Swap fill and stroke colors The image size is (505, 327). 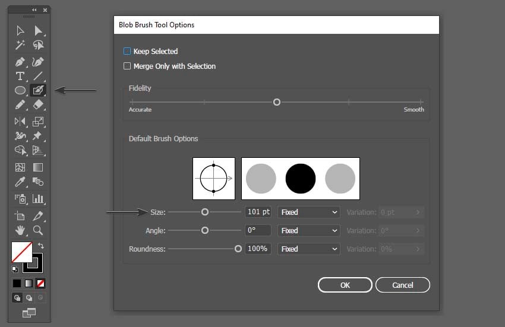[41, 246]
